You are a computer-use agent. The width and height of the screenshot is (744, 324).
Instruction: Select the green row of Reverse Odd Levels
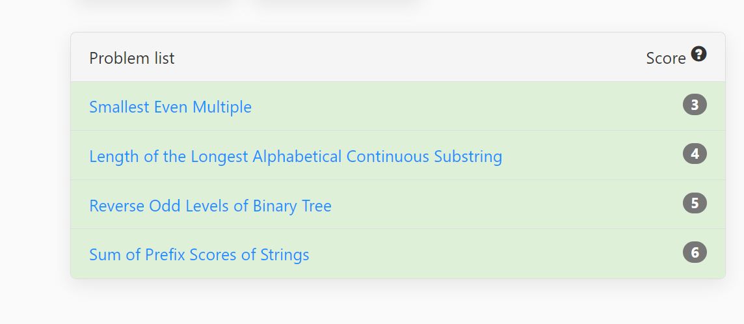tap(397, 204)
